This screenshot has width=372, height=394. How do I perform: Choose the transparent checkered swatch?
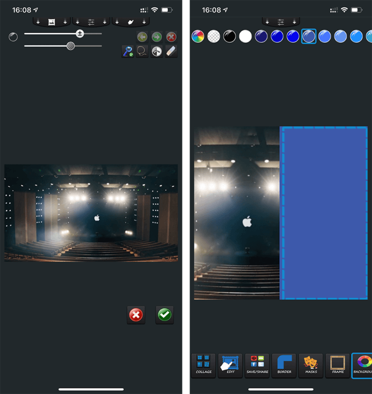tap(214, 36)
